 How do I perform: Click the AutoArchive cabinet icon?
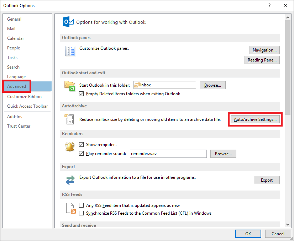[69, 119]
